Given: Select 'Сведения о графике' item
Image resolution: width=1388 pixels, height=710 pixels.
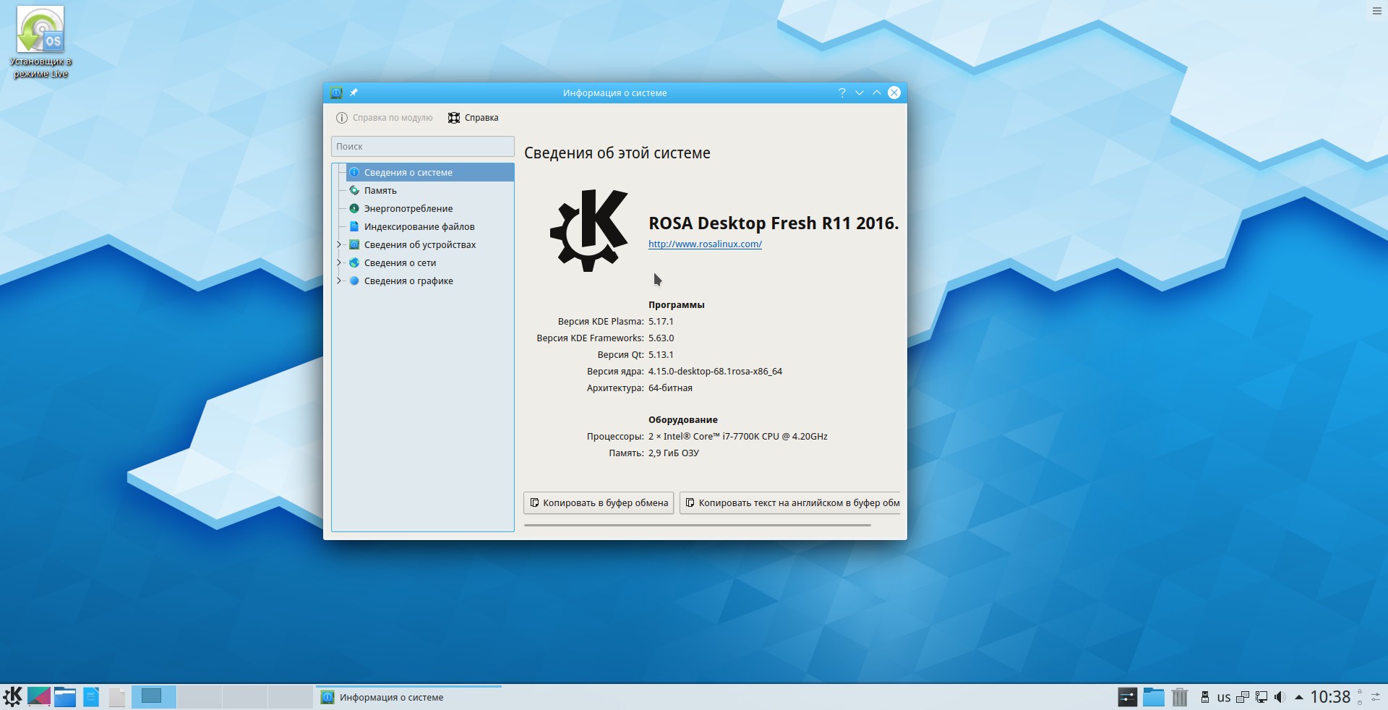Looking at the screenshot, I should pos(430,281).
